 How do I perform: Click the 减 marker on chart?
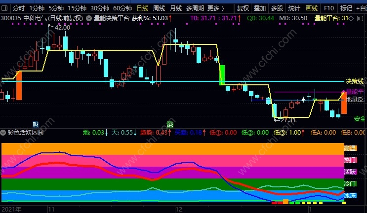170,124
